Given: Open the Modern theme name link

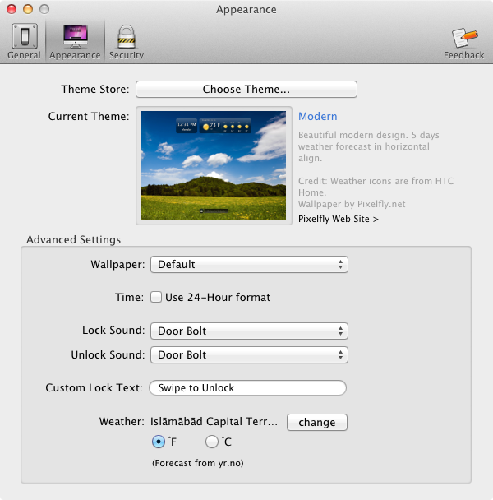Looking at the screenshot, I should pos(317,117).
